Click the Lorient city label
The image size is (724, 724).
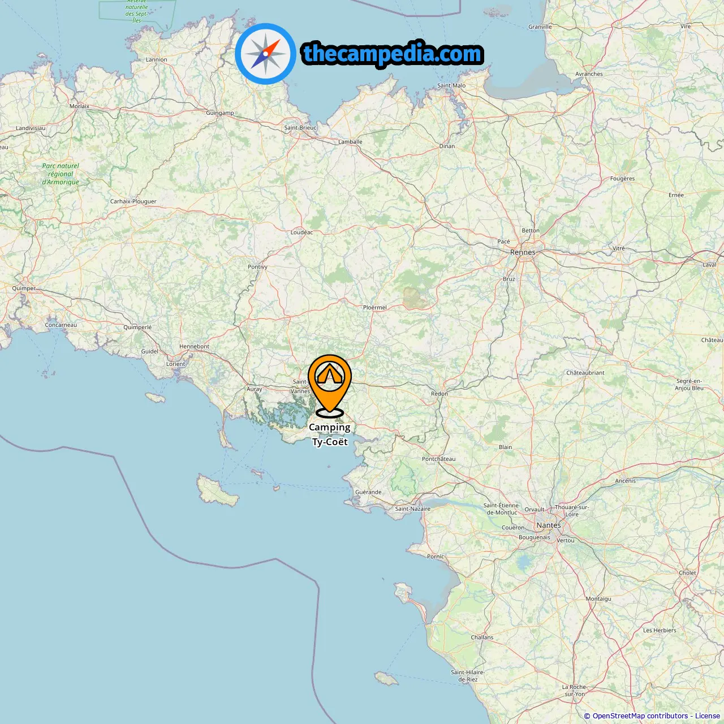click(x=175, y=364)
